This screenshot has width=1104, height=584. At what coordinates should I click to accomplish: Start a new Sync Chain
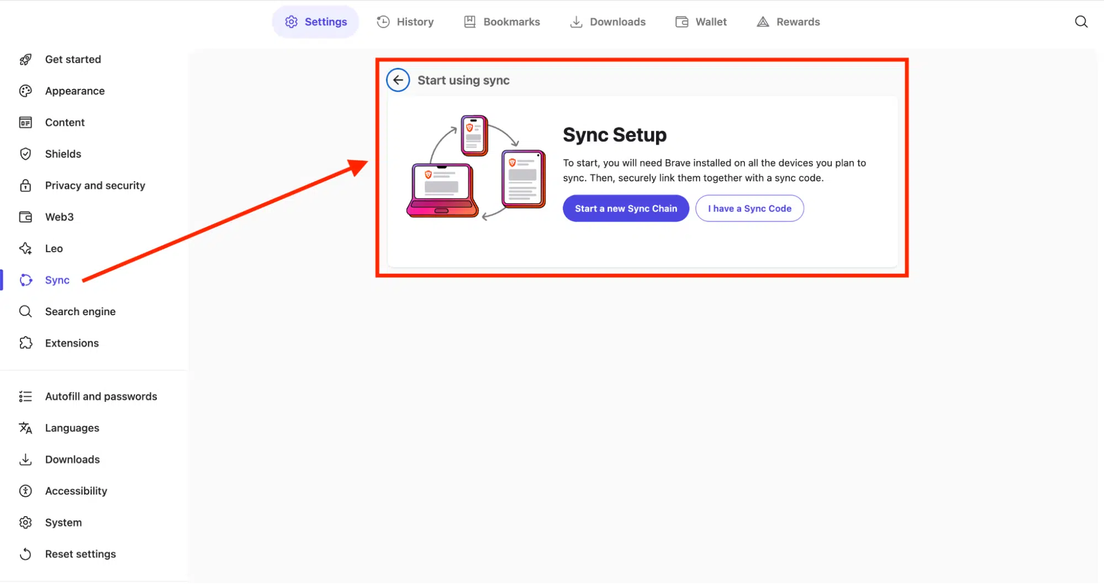[625, 208]
